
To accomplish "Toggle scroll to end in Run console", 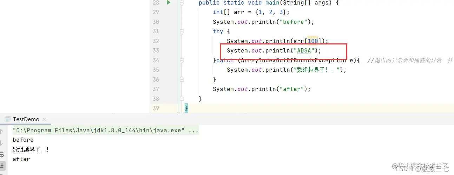I will pos(2,165).
